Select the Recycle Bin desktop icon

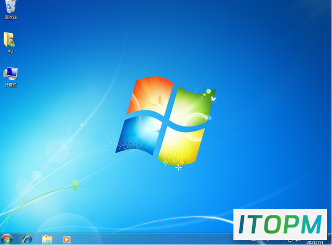[10, 9]
